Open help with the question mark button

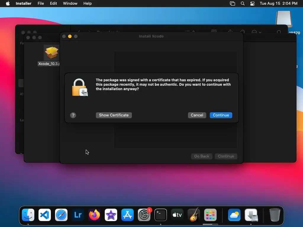(73, 115)
